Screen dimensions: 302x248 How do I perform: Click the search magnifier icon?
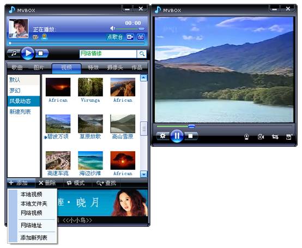click(142, 54)
